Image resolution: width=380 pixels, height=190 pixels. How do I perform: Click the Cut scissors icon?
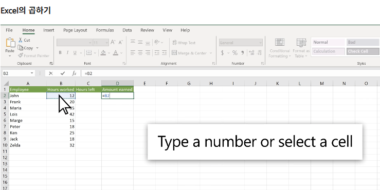(21, 40)
